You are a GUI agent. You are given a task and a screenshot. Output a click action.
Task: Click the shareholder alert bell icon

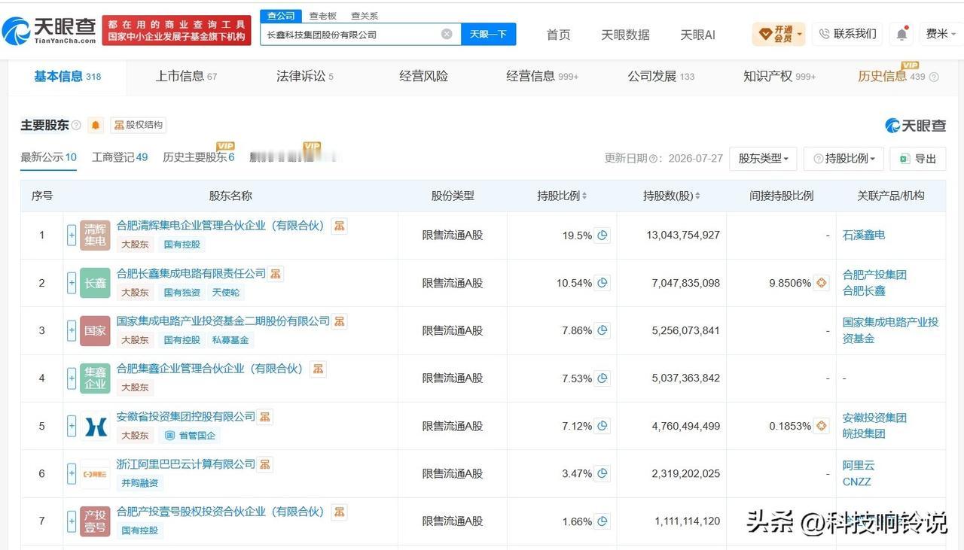[x=96, y=125]
